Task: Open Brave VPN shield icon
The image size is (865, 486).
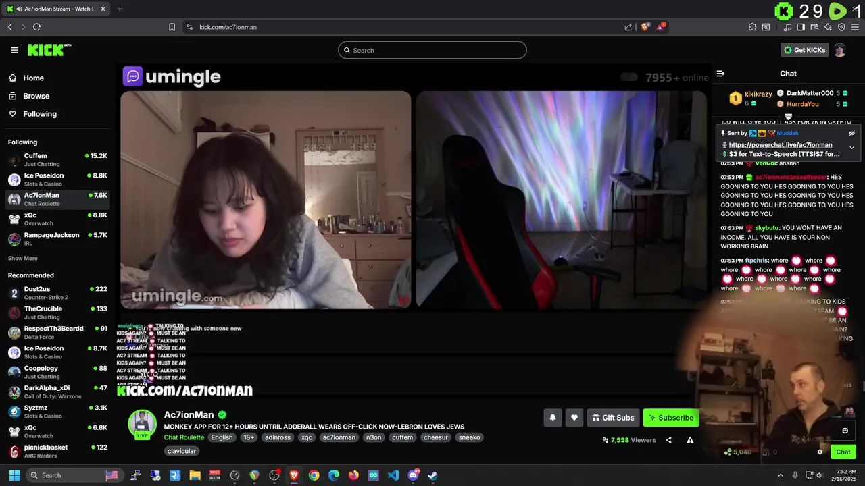Action: [x=841, y=27]
